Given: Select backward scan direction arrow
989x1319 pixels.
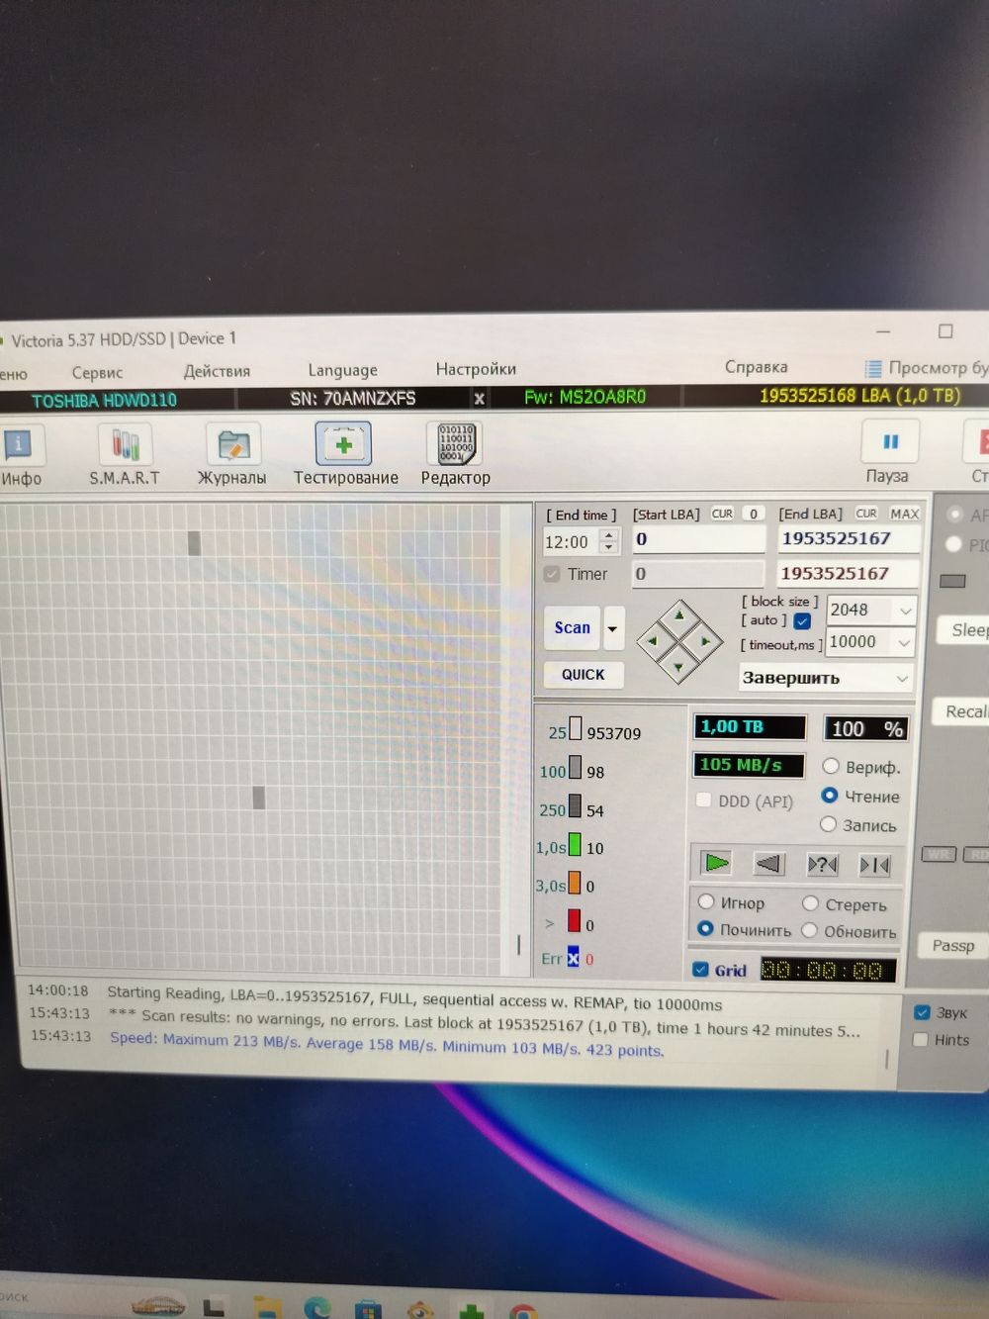Looking at the screenshot, I should [x=768, y=864].
